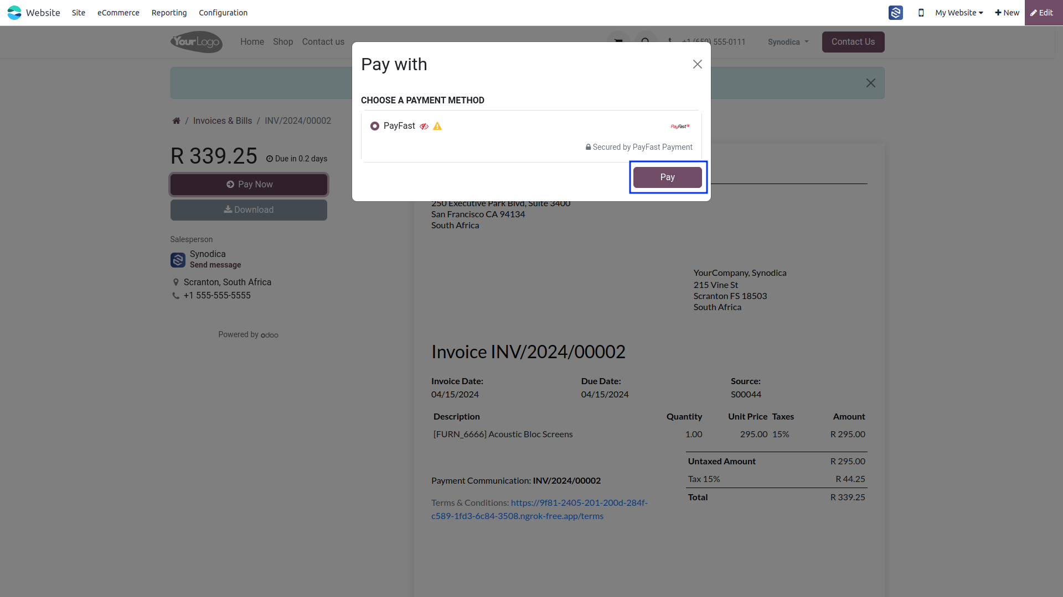Screen dimensions: 1063x597
Task: Click the PayFast logo in payment method row
Action: coord(680,127)
